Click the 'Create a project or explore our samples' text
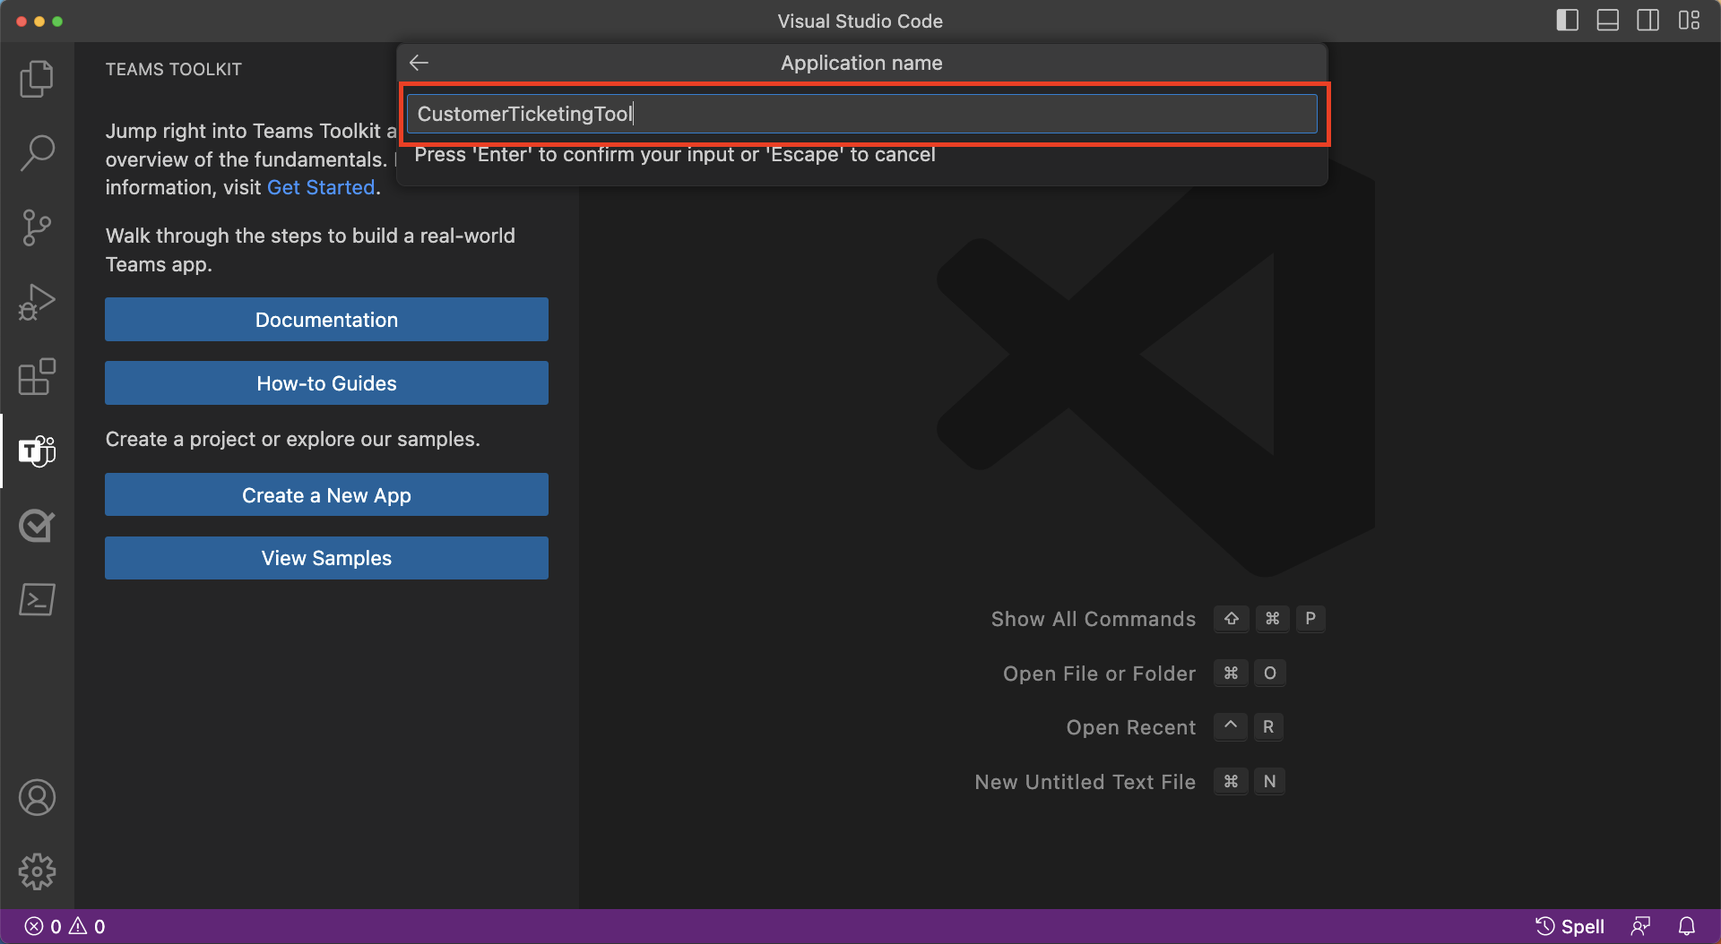Image resolution: width=1721 pixels, height=944 pixels. 292,439
